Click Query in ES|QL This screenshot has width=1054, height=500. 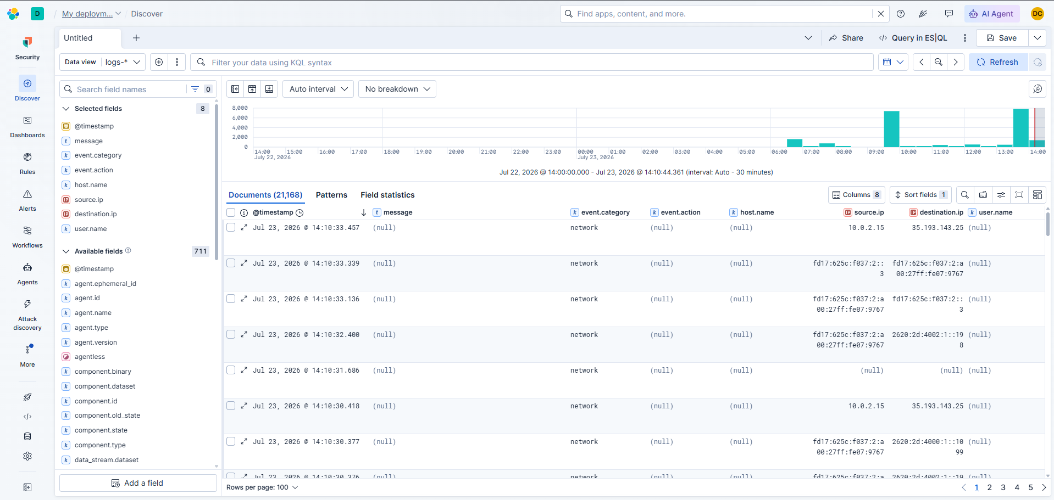(x=913, y=38)
